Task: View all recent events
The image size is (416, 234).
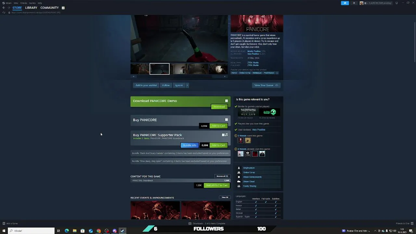Action: (225, 197)
